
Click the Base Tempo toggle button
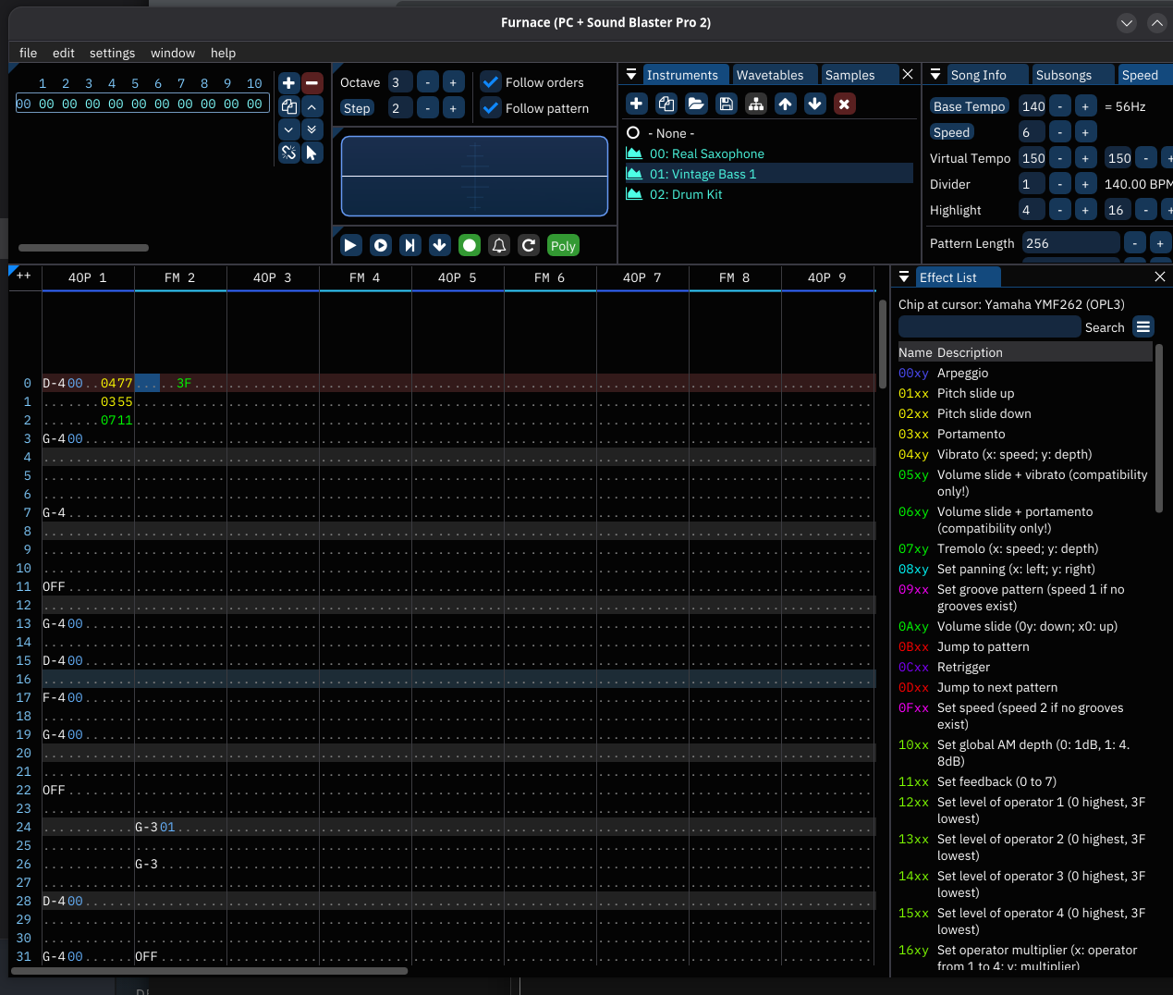coord(969,106)
